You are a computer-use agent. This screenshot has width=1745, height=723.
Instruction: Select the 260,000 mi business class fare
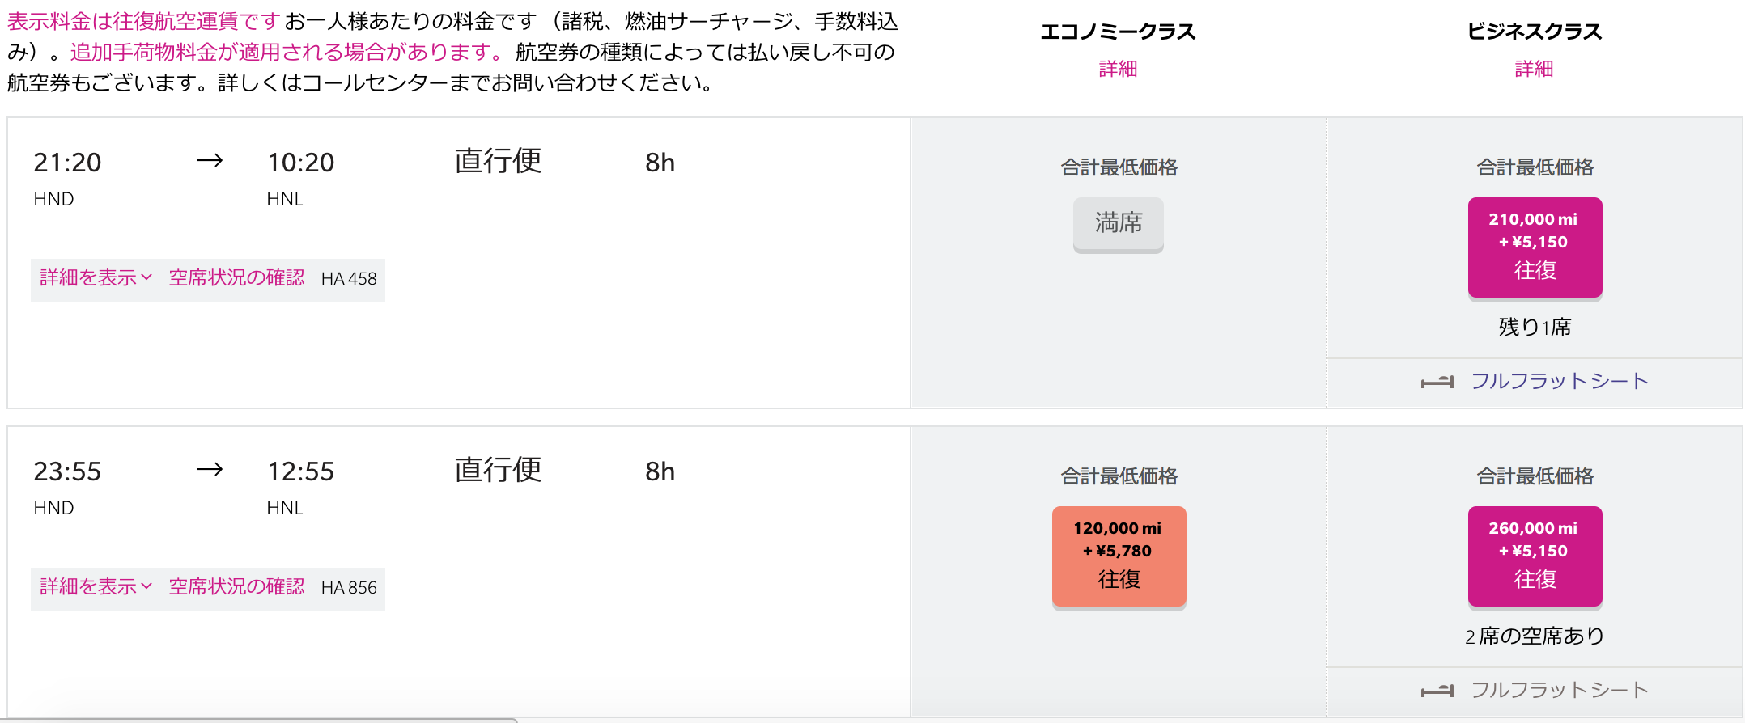(1535, 556)
